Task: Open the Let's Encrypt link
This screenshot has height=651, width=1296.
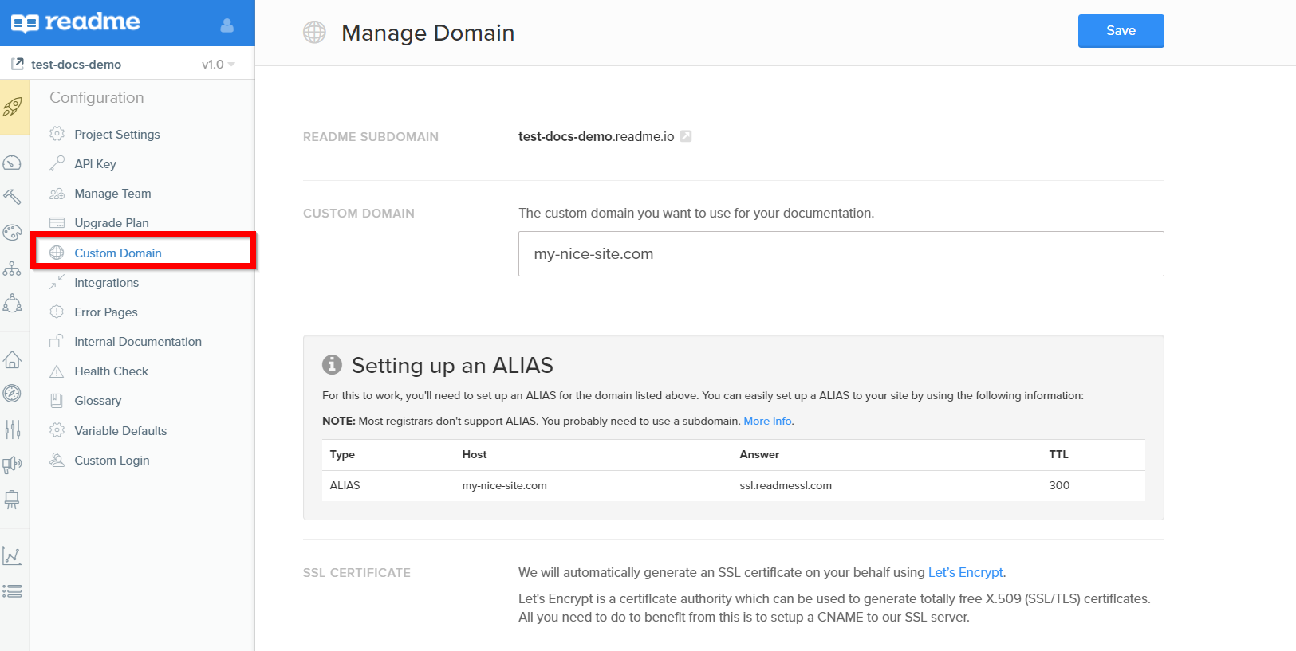Action: point(966,572)
